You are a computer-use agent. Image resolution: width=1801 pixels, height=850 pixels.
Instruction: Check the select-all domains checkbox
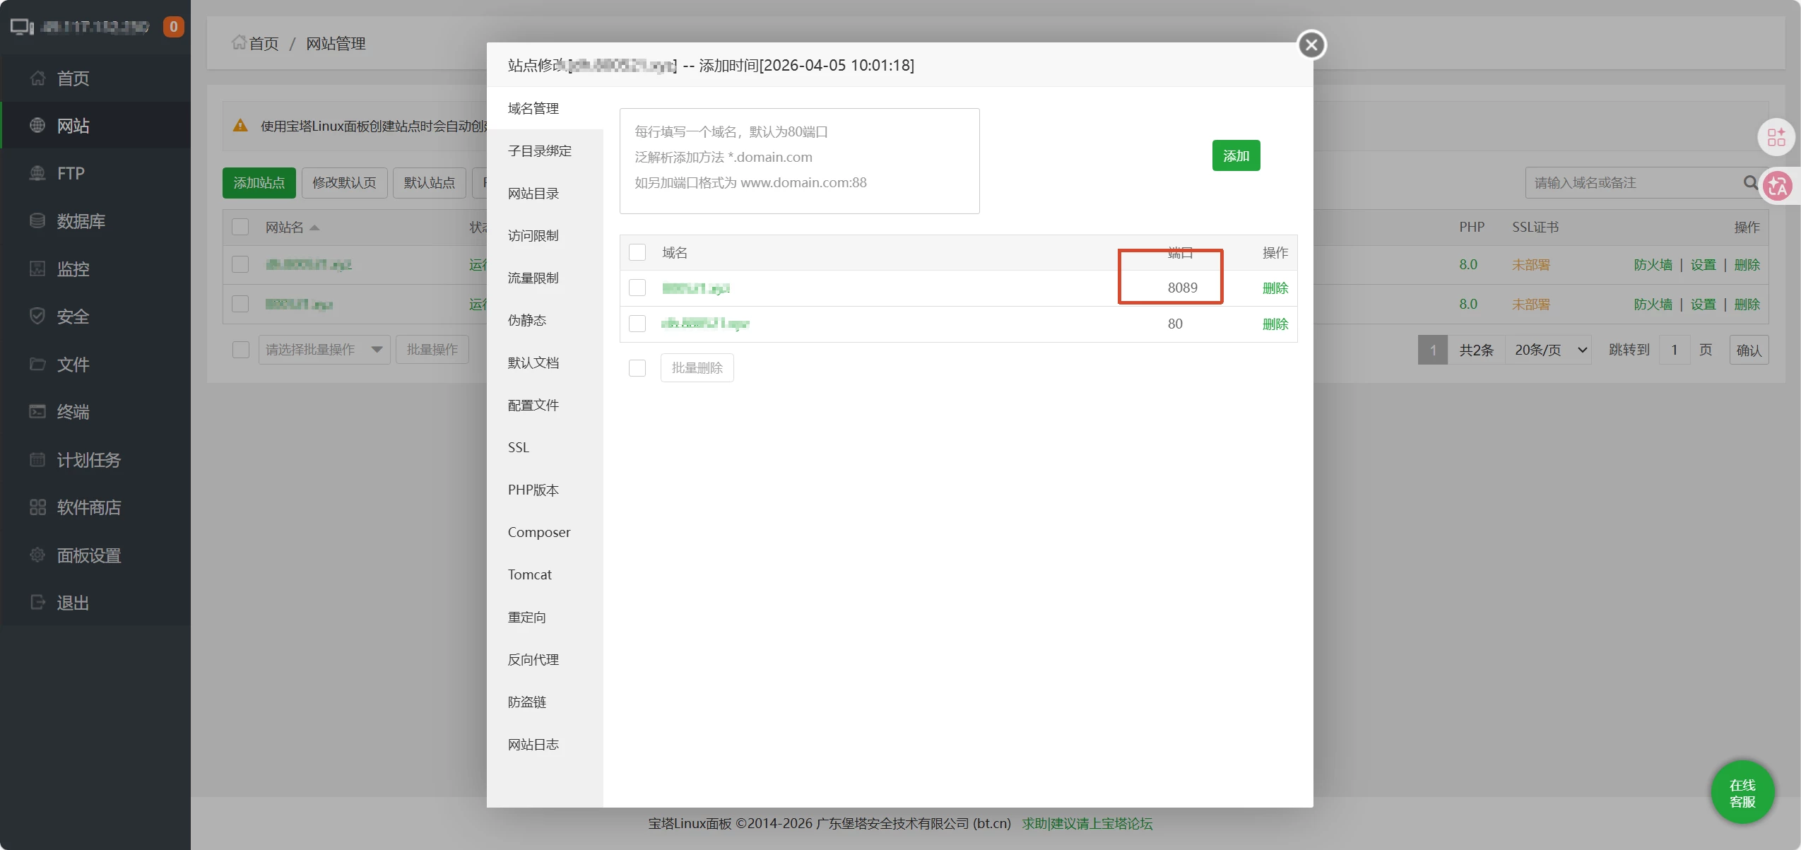click(637, 252)
